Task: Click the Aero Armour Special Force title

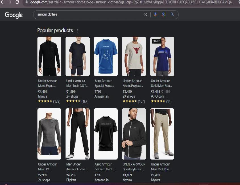Action: click(104, 83)
